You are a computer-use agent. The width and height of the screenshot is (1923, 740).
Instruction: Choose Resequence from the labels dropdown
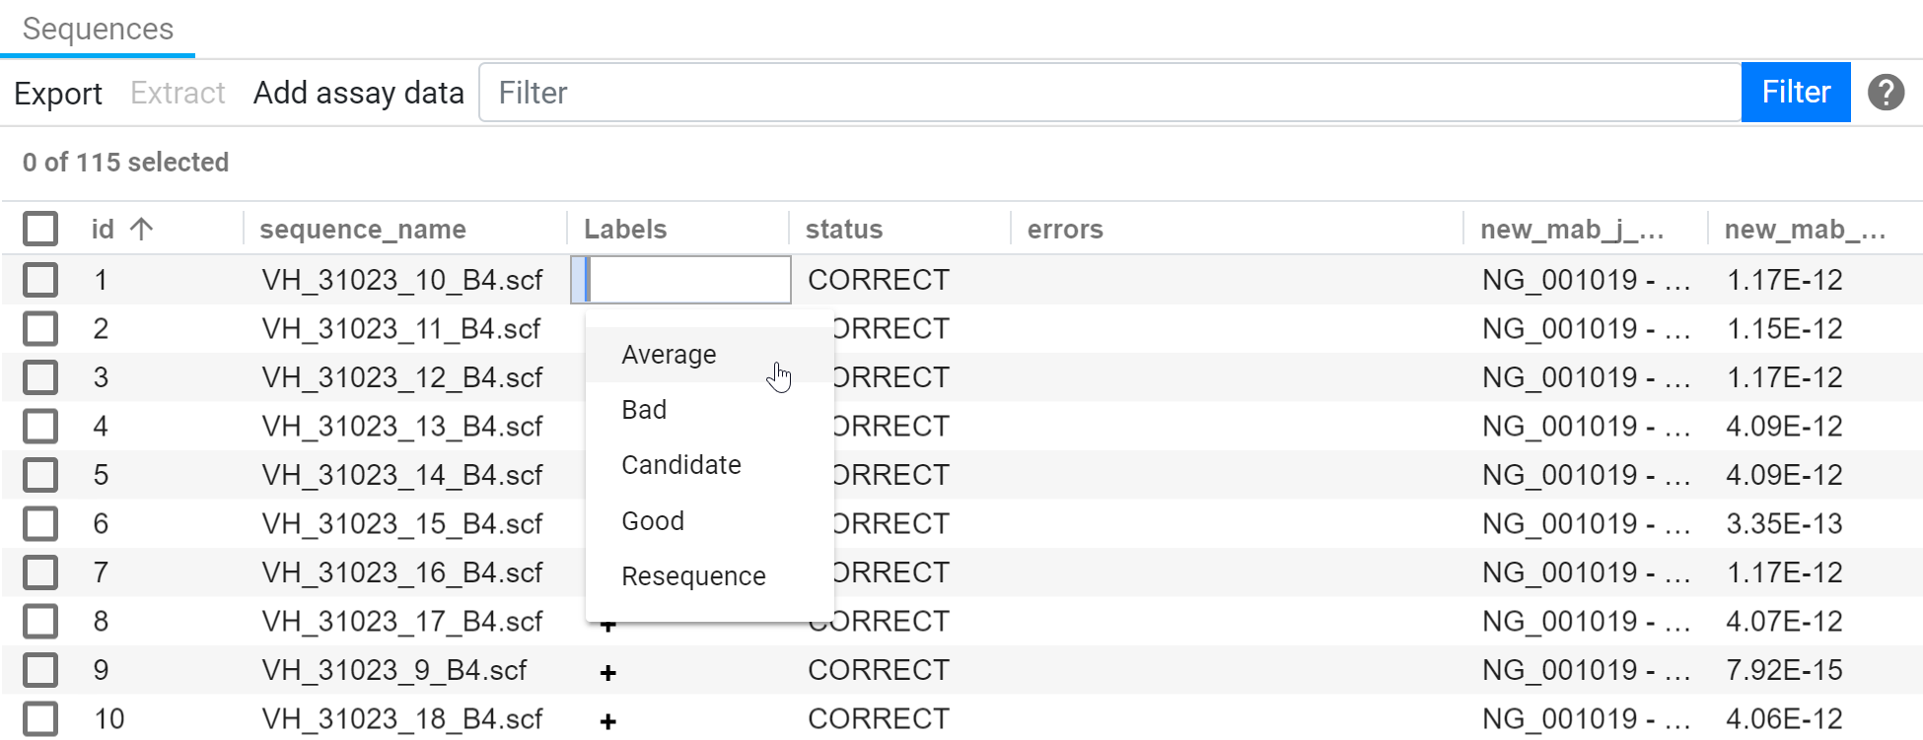pos(709,576)
